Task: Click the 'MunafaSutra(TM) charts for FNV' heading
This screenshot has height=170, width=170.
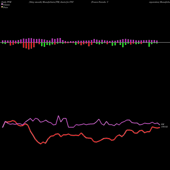Action: [58, 2]
